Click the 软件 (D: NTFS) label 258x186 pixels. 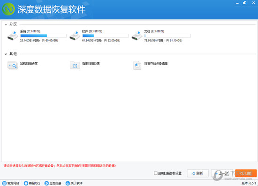coord(92,31)
